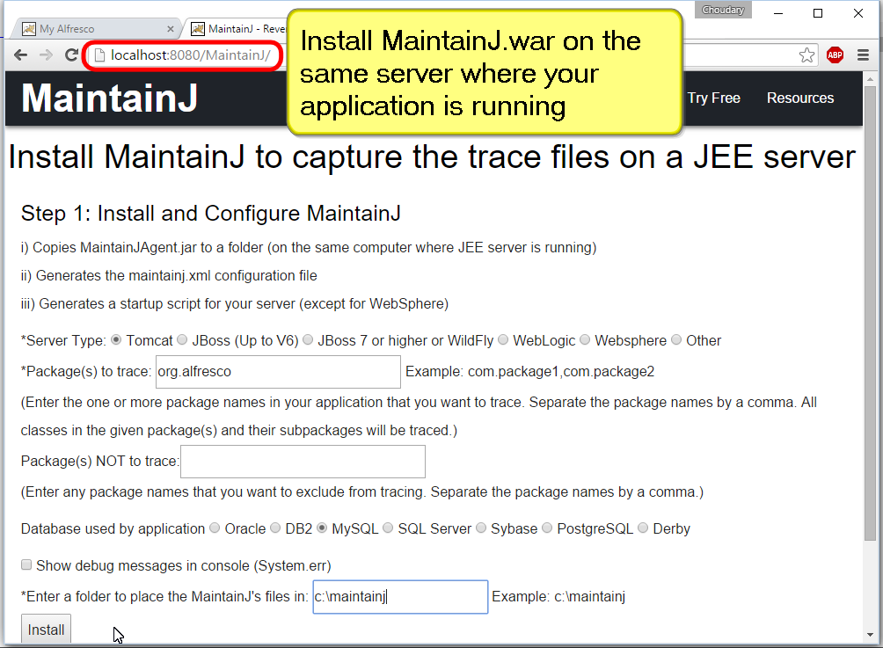
Task: Open the AdBlock Plus extension icon
Action: [x=835, y=55]
